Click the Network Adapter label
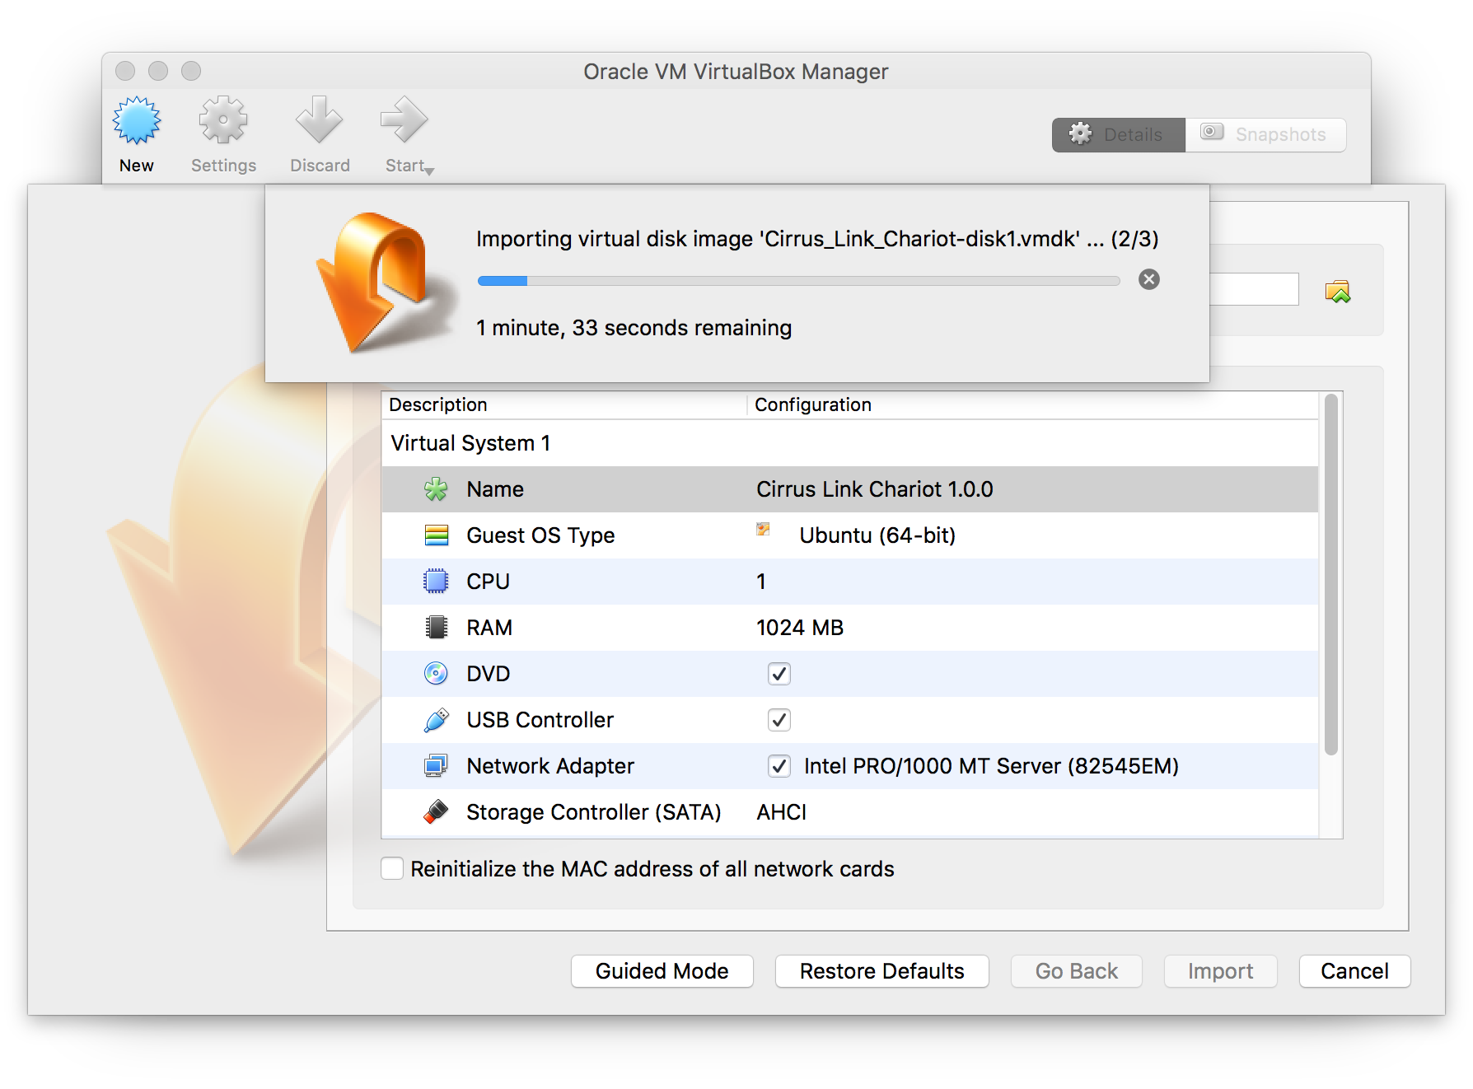 (550, 766)
